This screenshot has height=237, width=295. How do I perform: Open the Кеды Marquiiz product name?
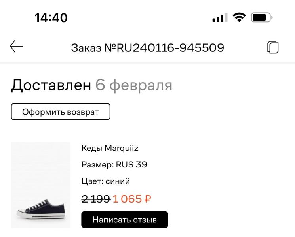[x=110, y=149]
